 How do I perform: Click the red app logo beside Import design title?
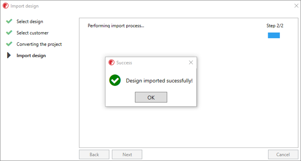[x=6, y=6]
